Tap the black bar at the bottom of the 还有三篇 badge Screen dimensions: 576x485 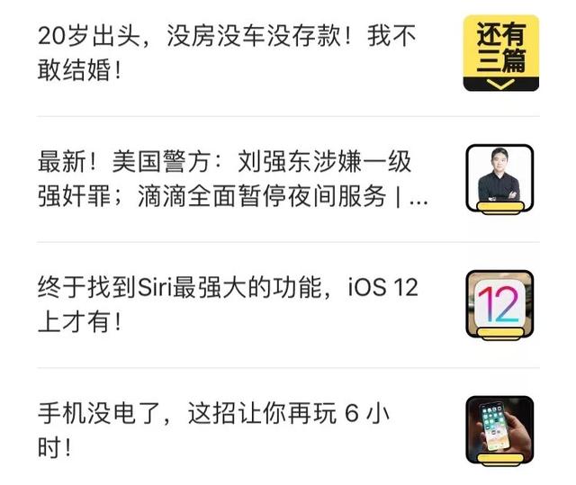(x=501, y=84)
